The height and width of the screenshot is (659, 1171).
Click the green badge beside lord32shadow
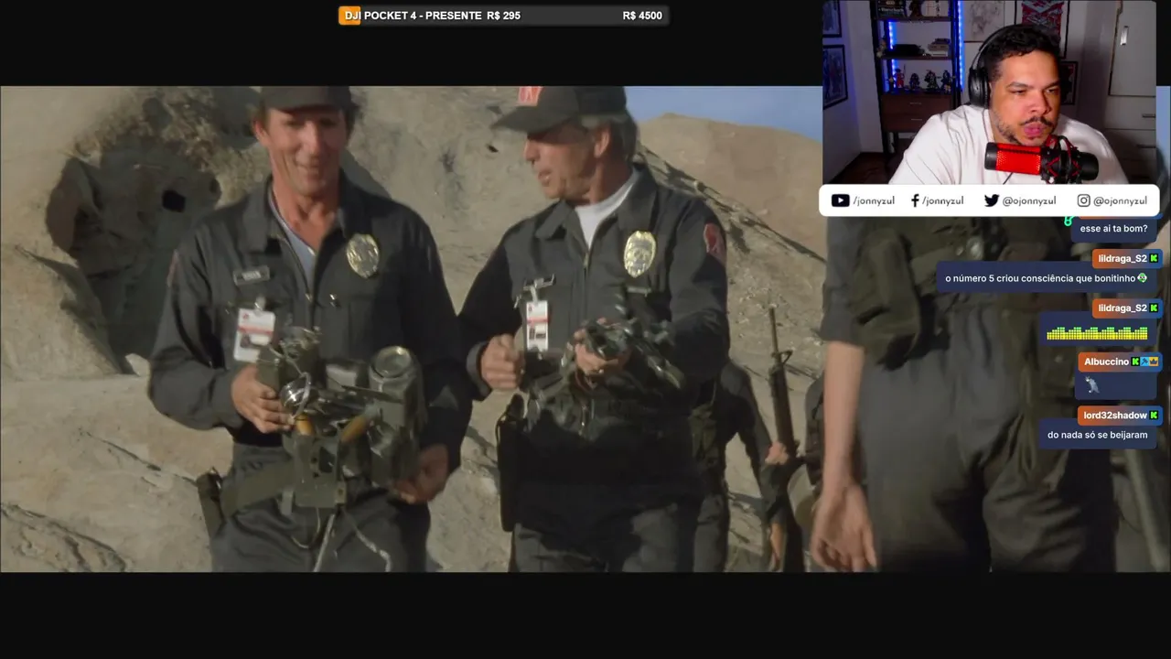(x=1155, y=416)
